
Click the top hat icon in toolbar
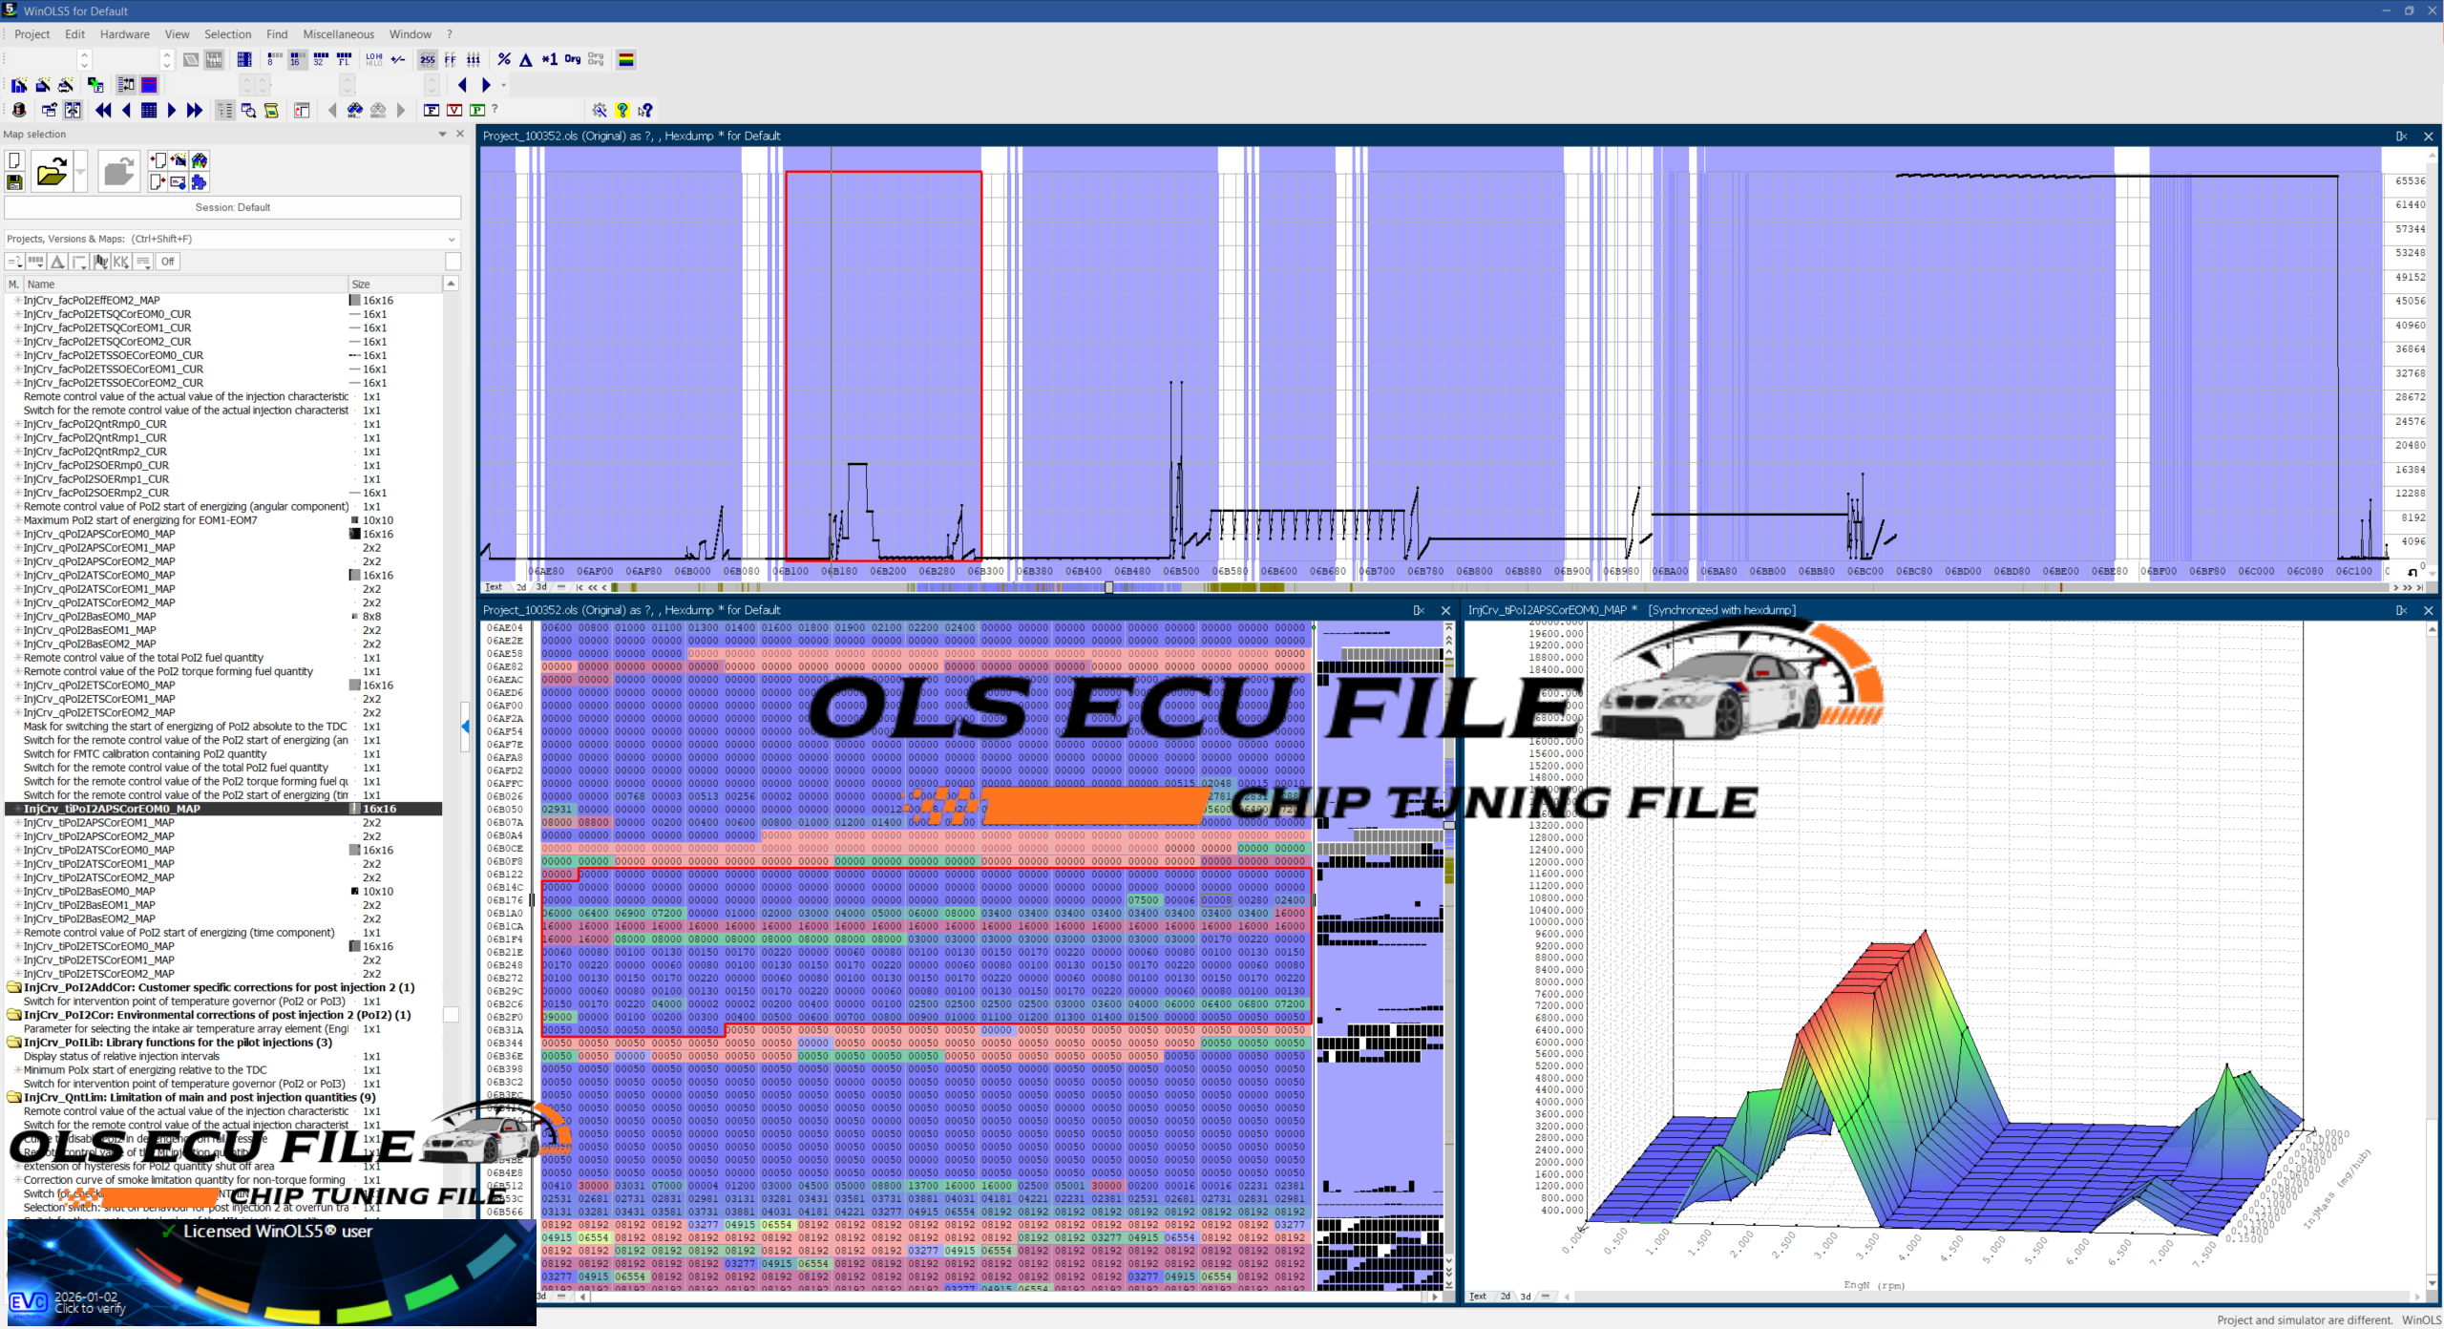(19, 110)
